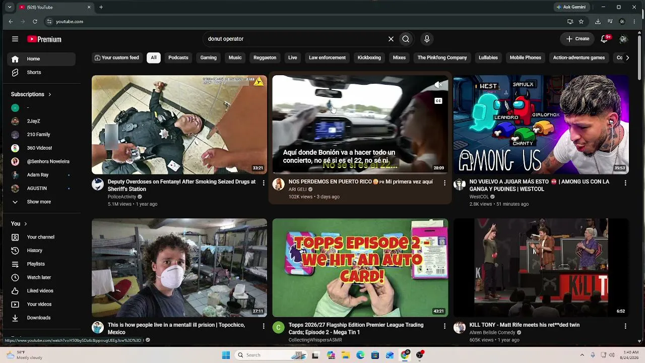Open options menu for Deputy Overdoses video
This screenshot has width=645, height=363.
click(264, 183)
